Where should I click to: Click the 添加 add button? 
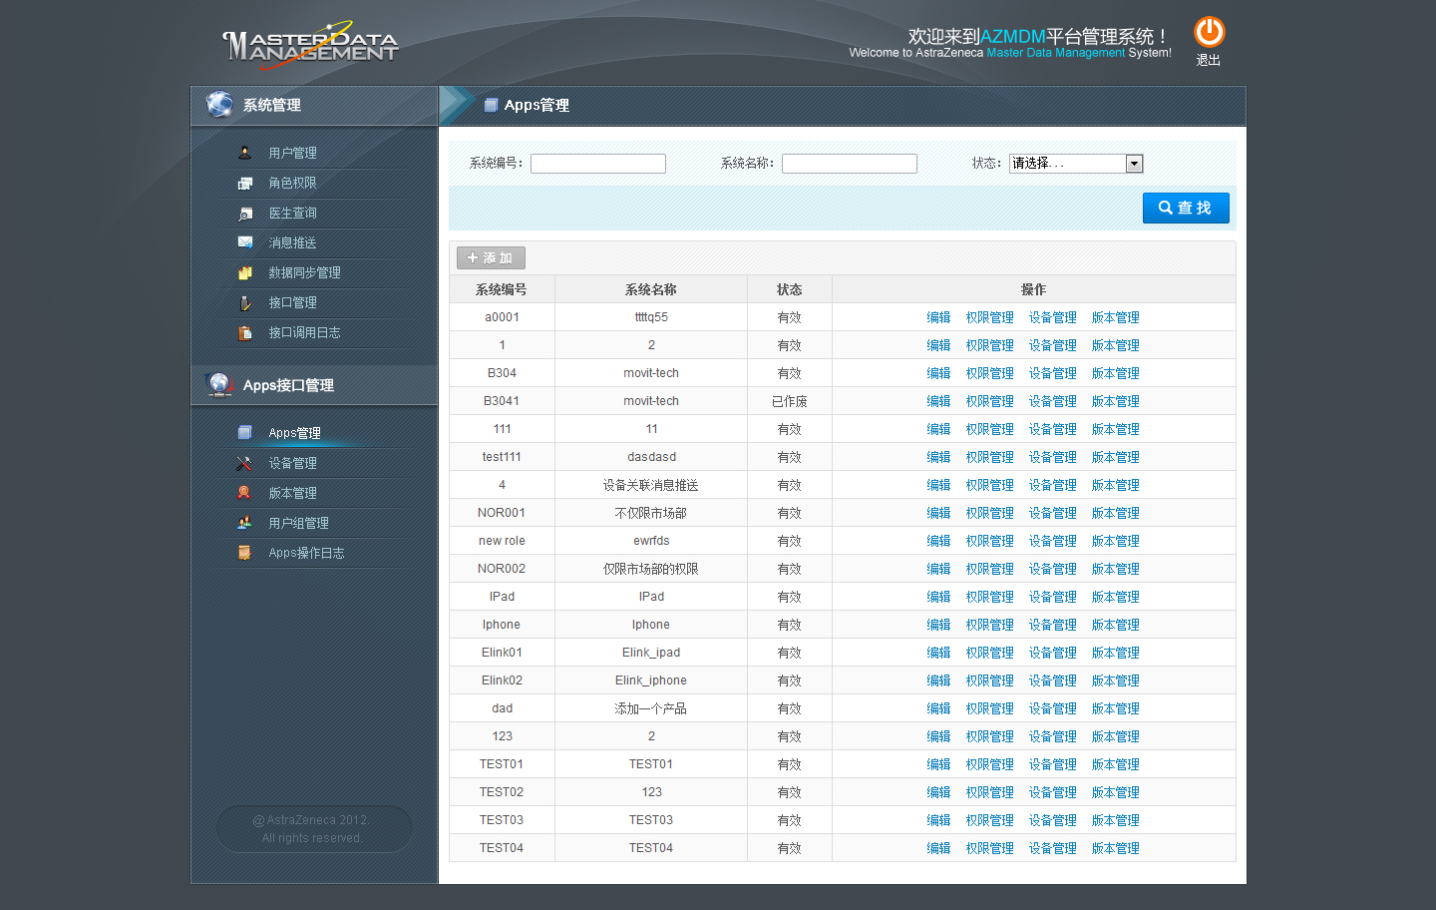click(x=491, y=257)
